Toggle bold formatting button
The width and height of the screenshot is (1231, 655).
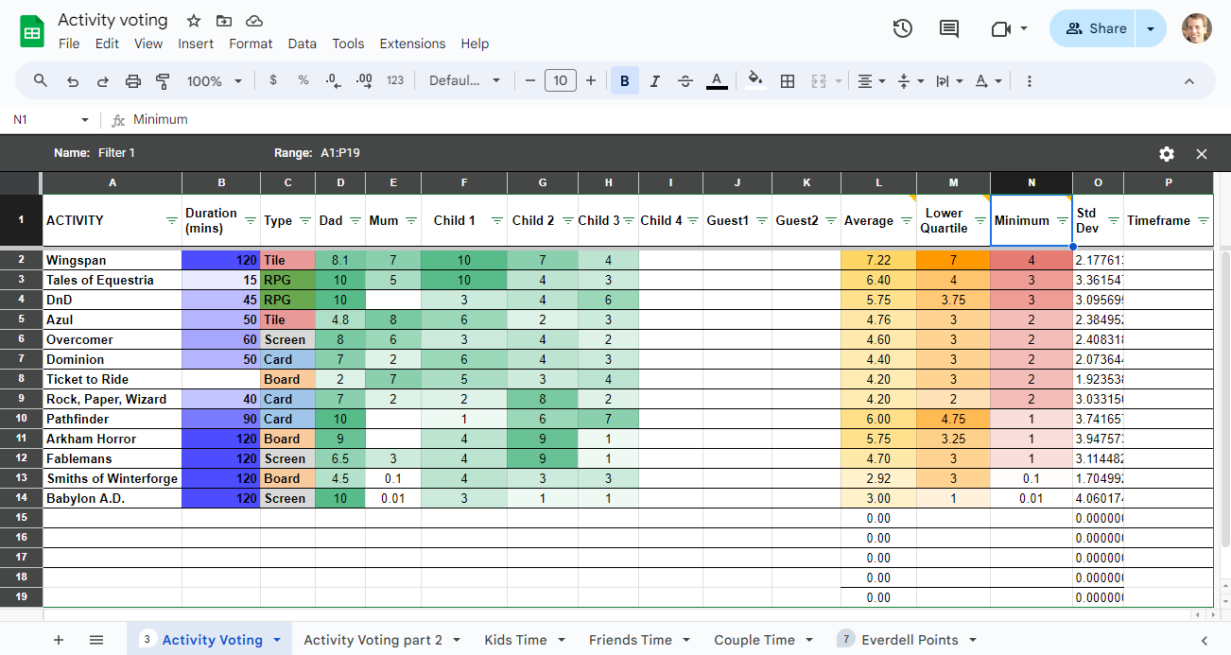[x=624, y=81]
